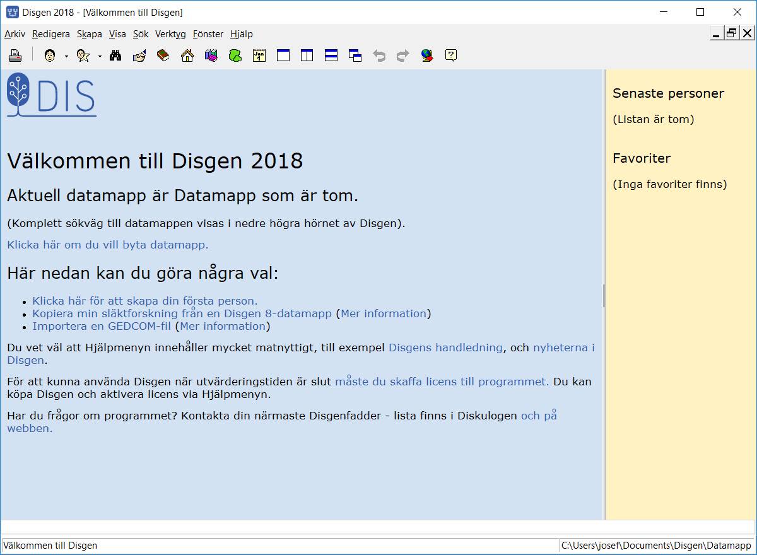Click the person face icon in toolbar

[50, 56]
